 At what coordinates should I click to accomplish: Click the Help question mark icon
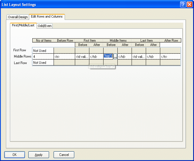tap(183, 5)
